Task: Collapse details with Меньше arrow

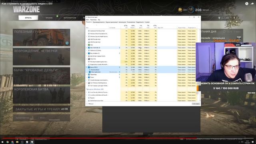Action: [x=87, y=104]
